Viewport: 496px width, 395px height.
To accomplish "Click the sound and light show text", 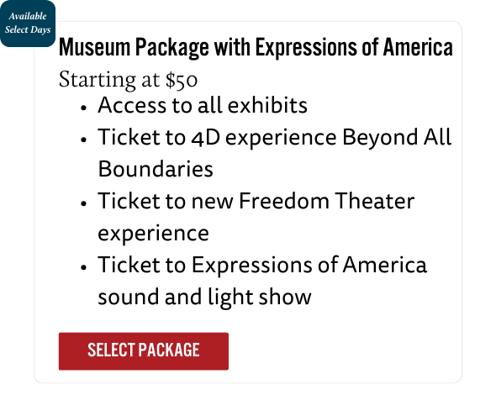I will 204,298.
